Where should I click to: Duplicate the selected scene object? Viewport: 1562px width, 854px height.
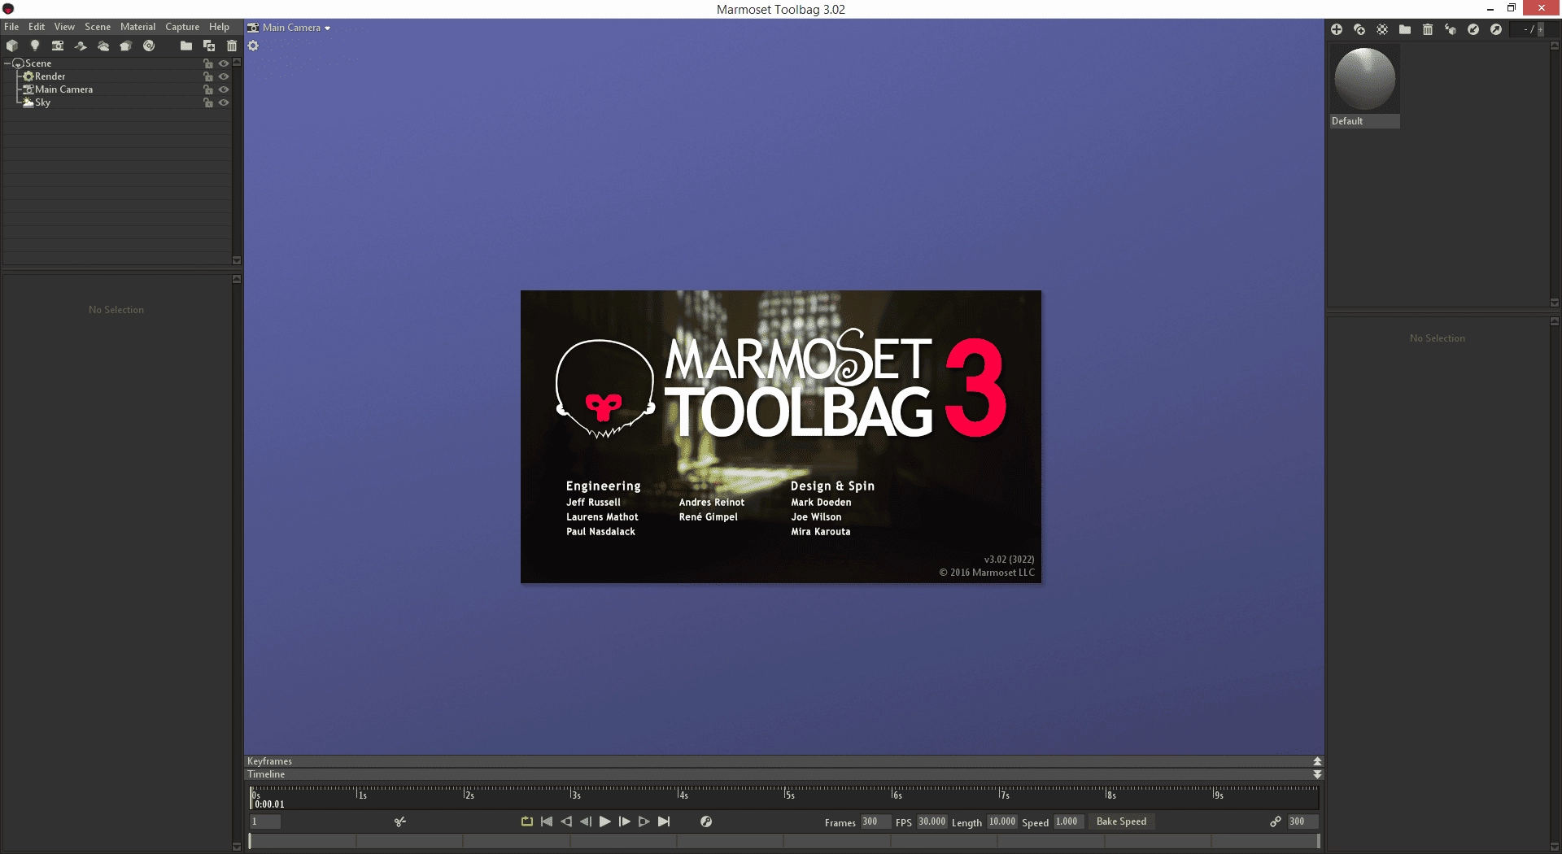click(209, 46)
